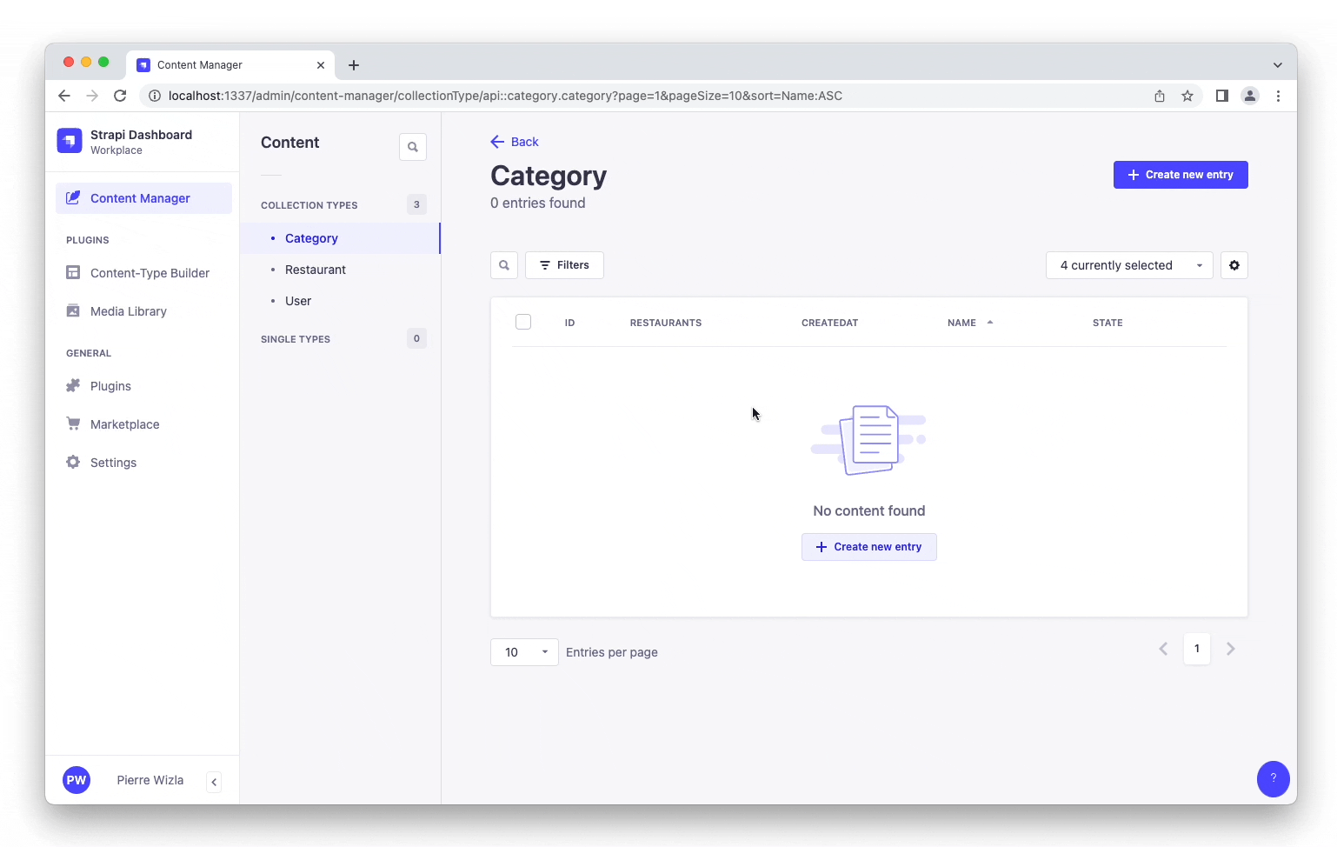Select all entries checkbox in table header
Image resolution: width=1337 pixels, height=847 pixels.
523,321
